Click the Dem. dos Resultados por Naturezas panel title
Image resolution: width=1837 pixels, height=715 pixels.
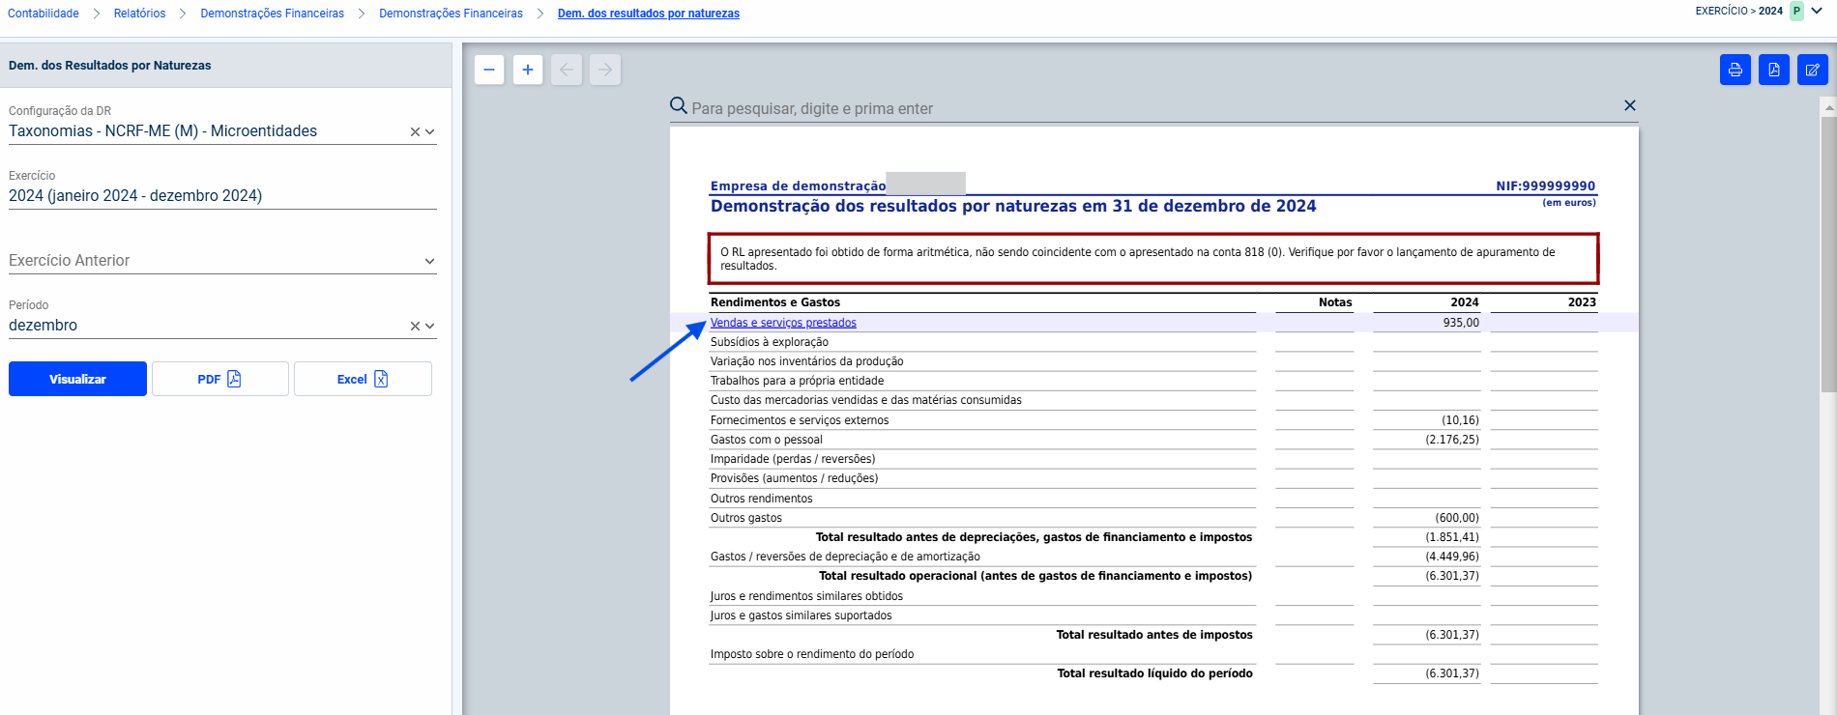109,66
